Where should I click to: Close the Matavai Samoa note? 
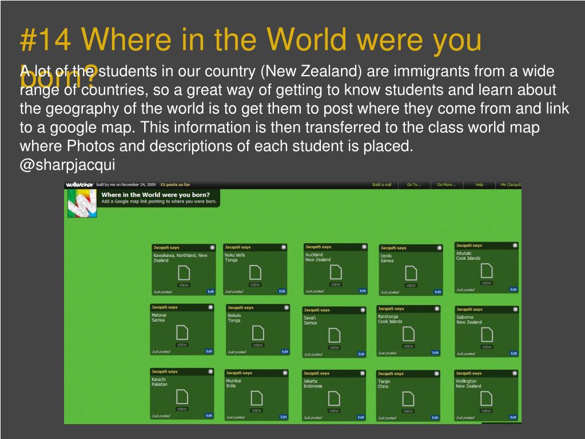click(210, 307)
